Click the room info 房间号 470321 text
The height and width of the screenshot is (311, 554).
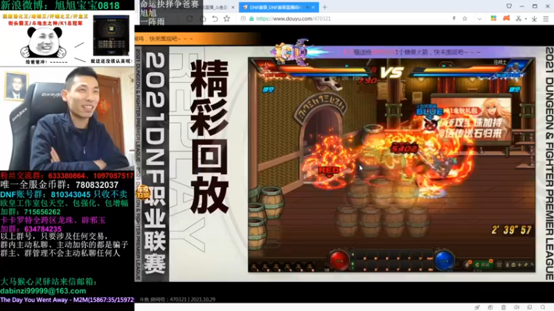coord(177,299)
